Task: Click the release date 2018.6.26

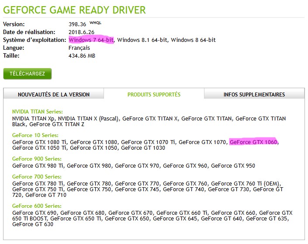Action: click(81, 32)
